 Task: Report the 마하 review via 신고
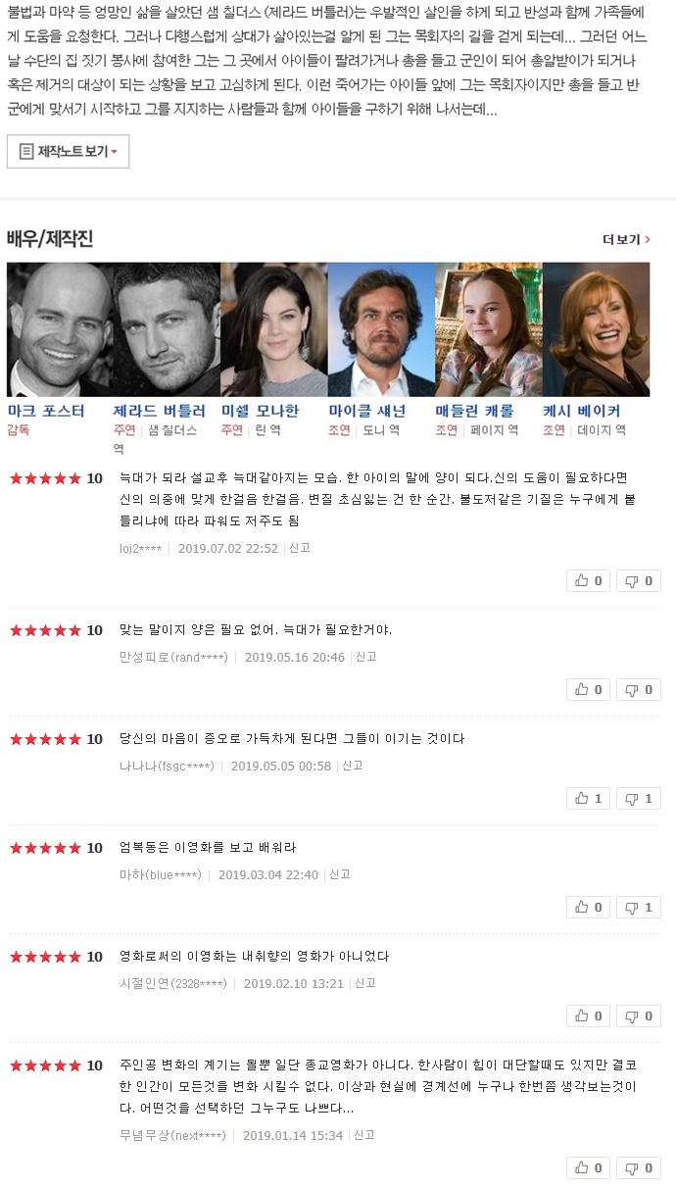coord(339,874)
